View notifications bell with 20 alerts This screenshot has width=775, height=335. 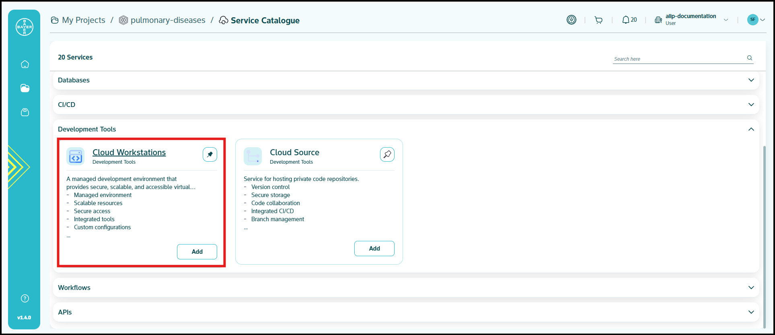click(x=629, y=20)
